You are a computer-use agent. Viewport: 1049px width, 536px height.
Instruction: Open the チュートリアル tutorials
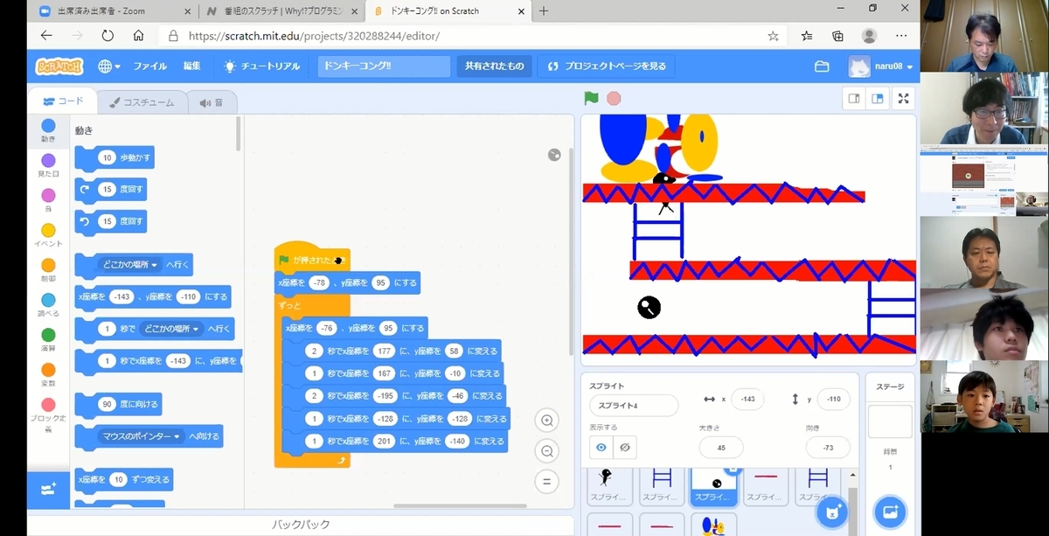click(x=261, y=66)
